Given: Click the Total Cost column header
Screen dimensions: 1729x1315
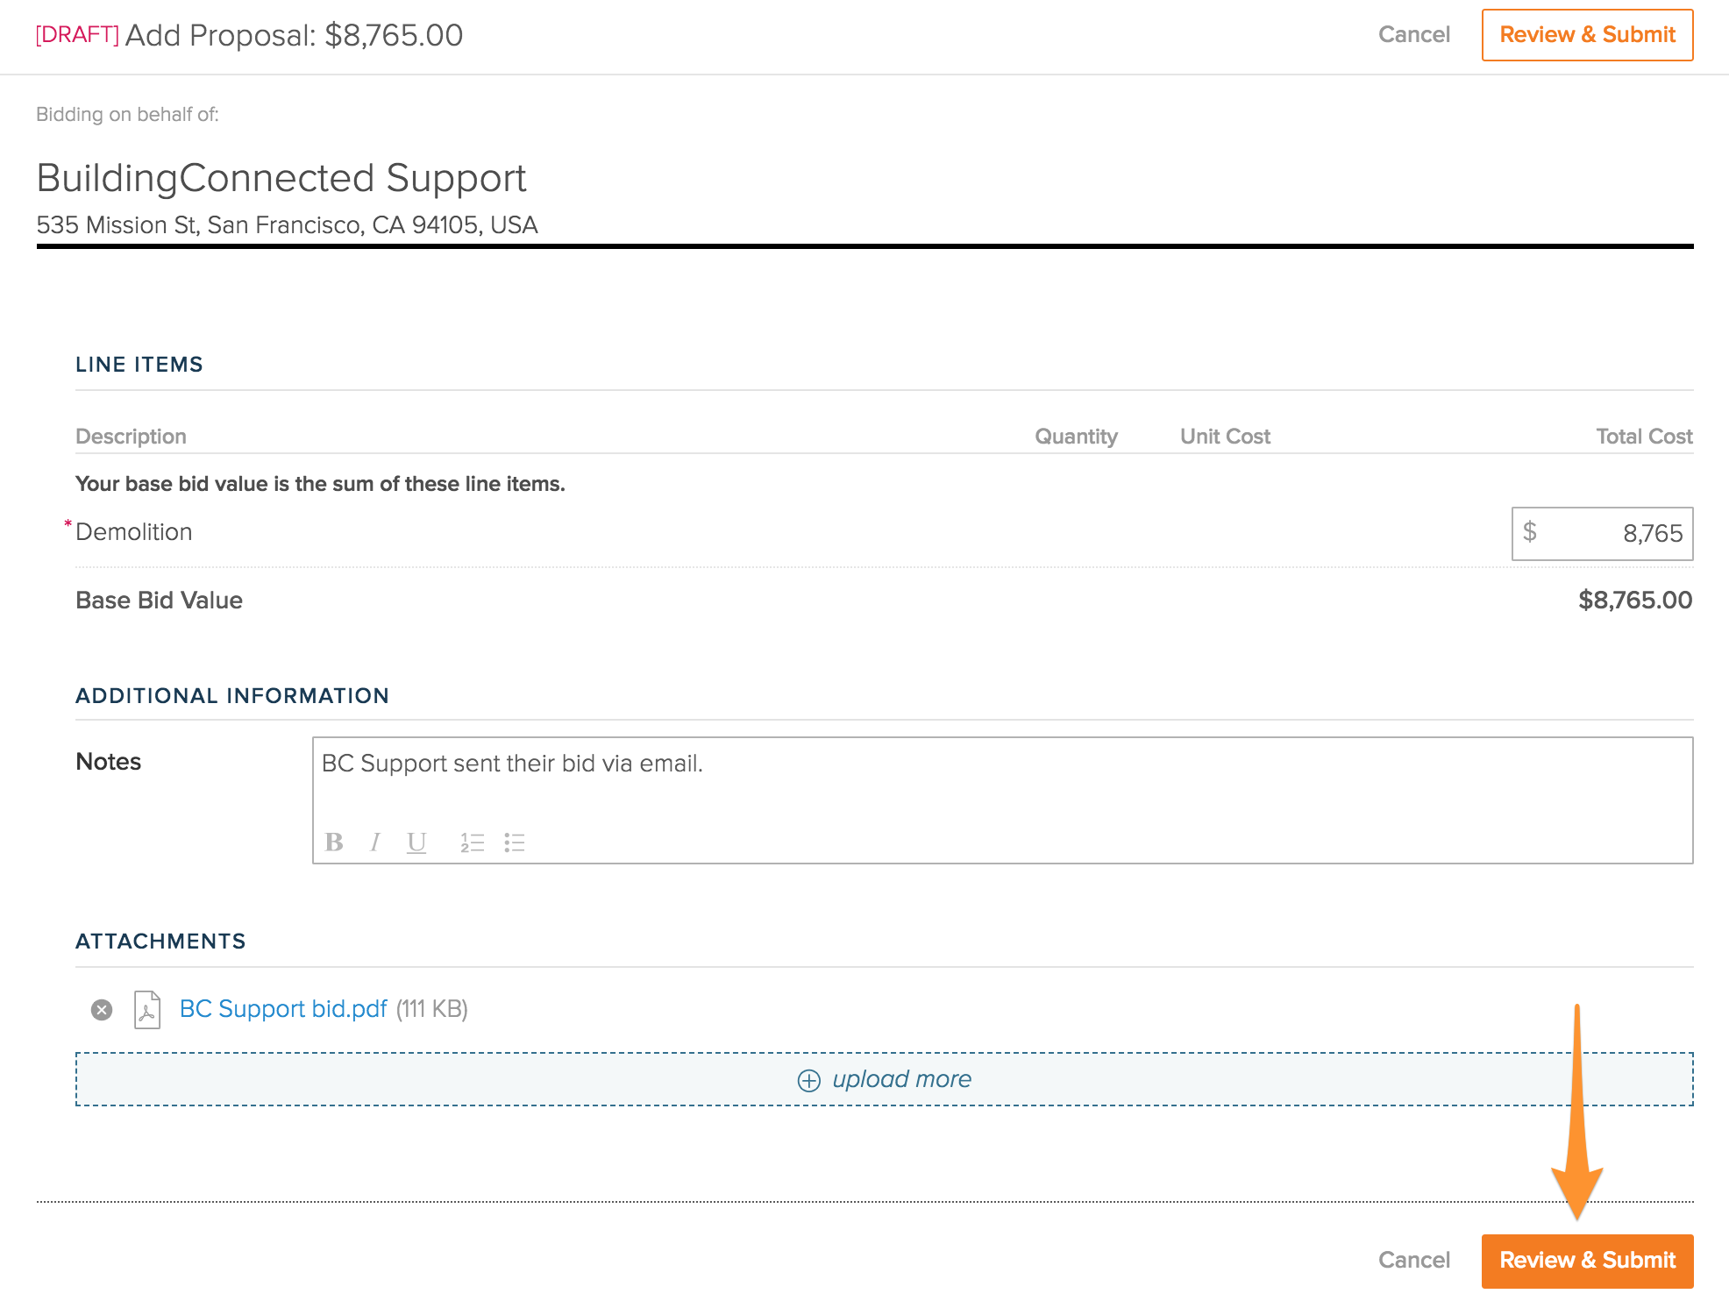Looking at the screenshot, I should click(1643, 437).
